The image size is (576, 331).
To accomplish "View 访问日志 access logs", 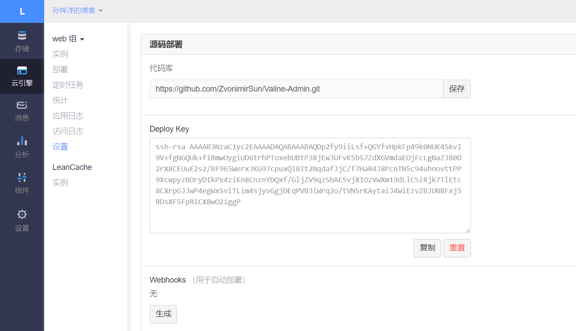I will (x=68, y=131).
